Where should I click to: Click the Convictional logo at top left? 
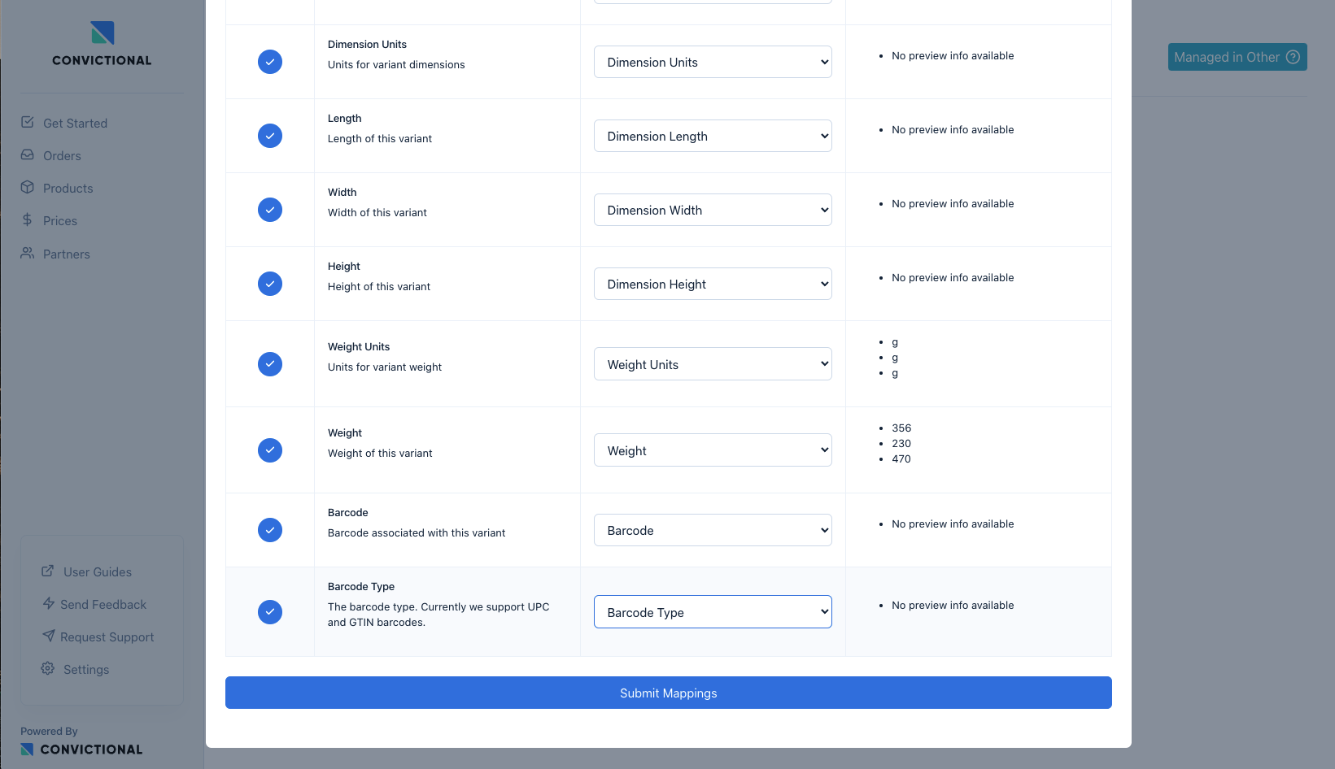(x=102, y=44)
